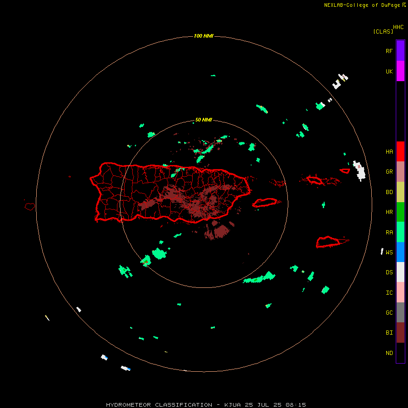
Task: Click the UK magenta legend swatch
Action: [x=400, y=71]
